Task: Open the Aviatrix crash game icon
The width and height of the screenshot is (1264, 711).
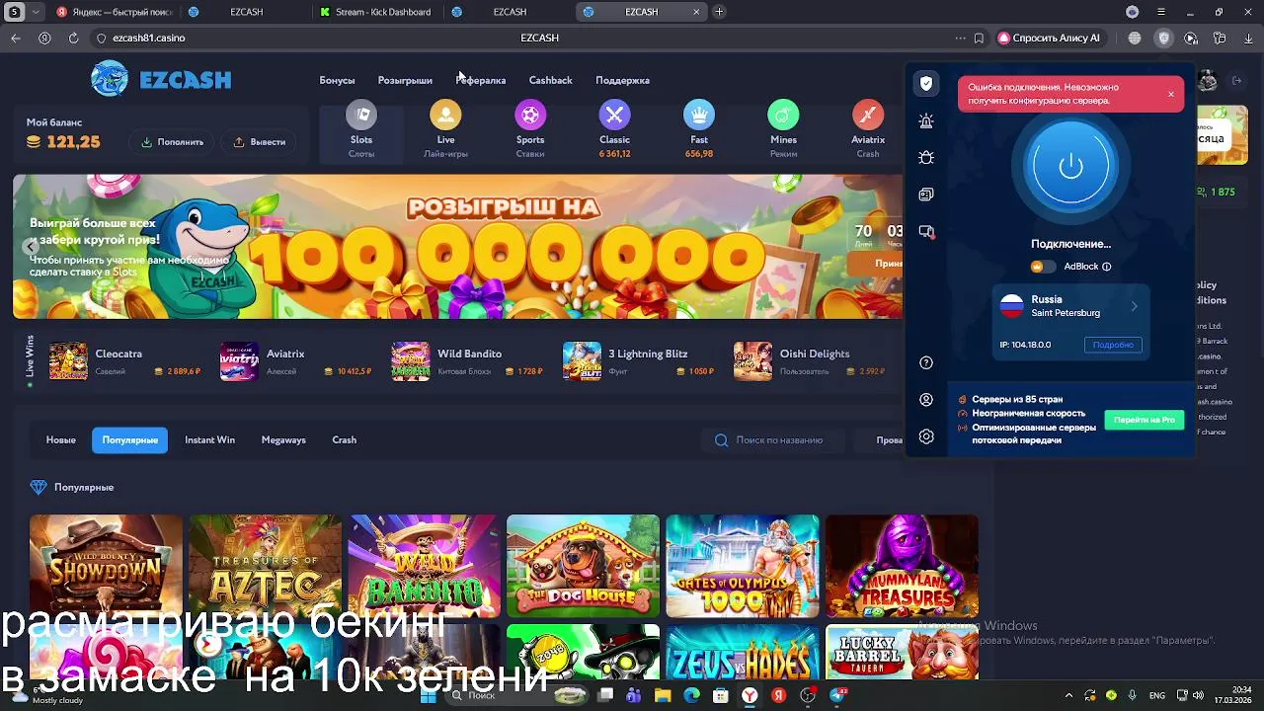Action: [x=868, y=116]
